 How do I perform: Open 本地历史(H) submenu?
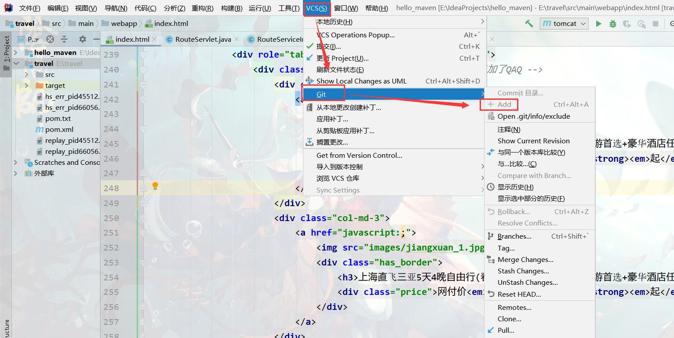tap(394, 22)
